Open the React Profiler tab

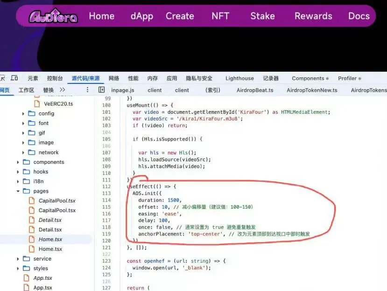(349, 78)
